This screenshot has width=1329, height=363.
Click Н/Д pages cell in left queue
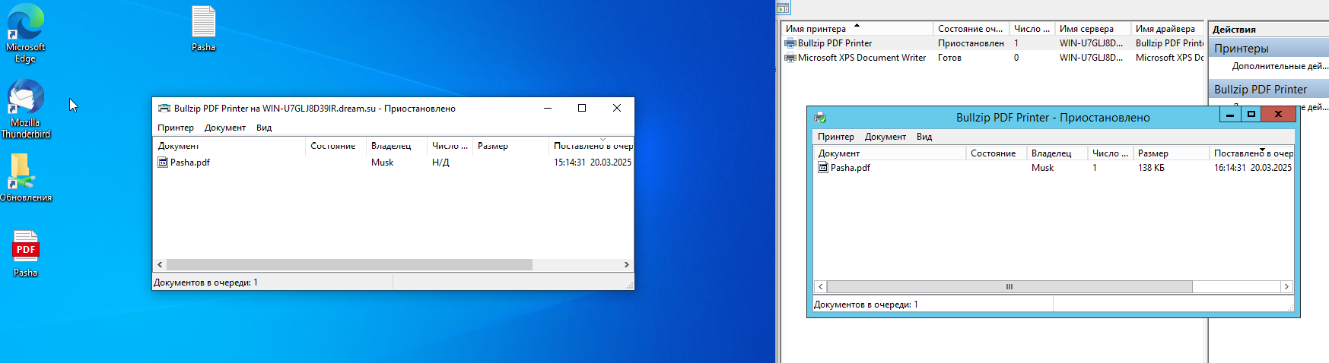point(440,163)
